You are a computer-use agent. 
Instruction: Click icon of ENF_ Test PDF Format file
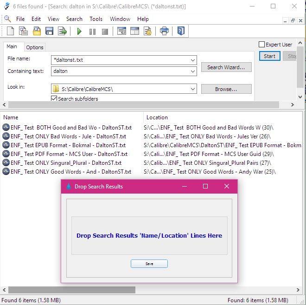pos(6,154)
